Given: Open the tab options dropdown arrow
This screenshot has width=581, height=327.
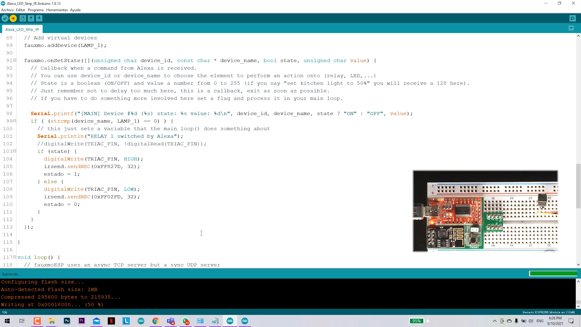Looking at the screenshot, I should pos(571,28).
